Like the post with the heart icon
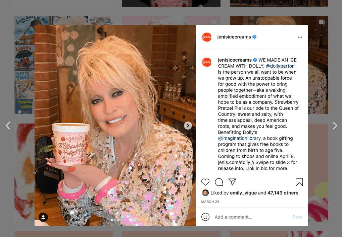 (205, 182)
